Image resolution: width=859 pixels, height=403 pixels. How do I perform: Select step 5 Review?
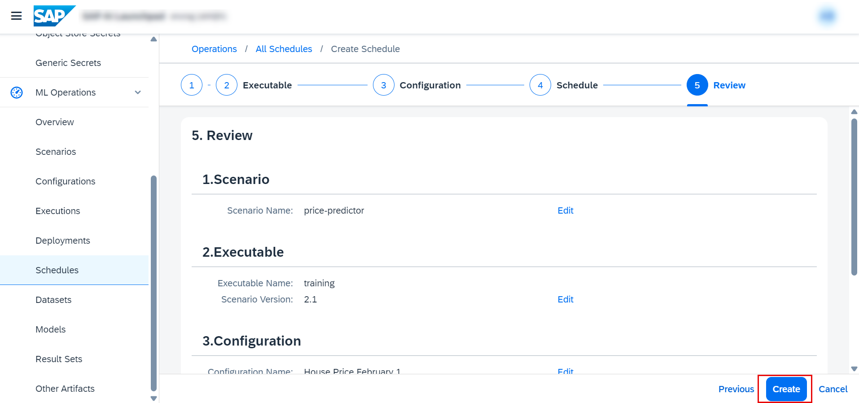pyautogui.click(x=697, y=85)
